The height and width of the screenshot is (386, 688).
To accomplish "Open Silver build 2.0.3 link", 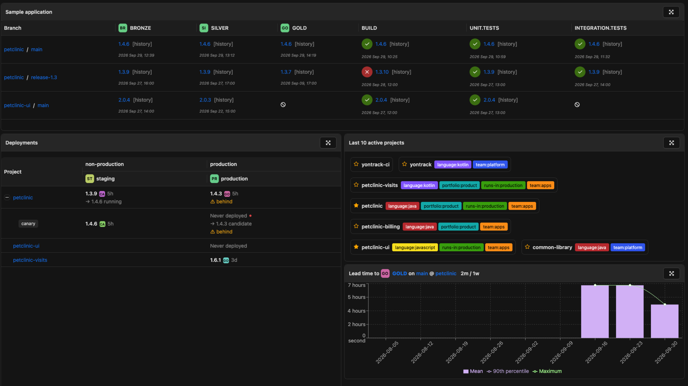I will click(205, 100).
